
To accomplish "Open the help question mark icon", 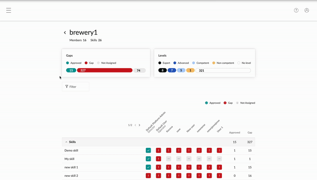I will pyautogui.click(x=296, y=10).
